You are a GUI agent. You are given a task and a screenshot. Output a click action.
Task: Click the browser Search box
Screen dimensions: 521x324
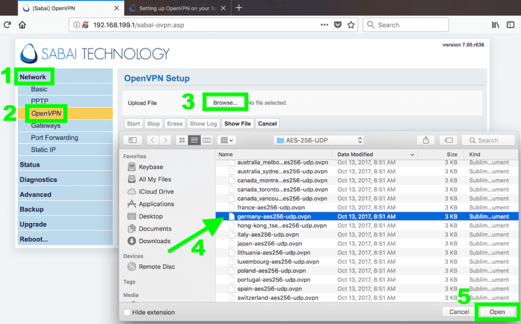click(406, 24)
